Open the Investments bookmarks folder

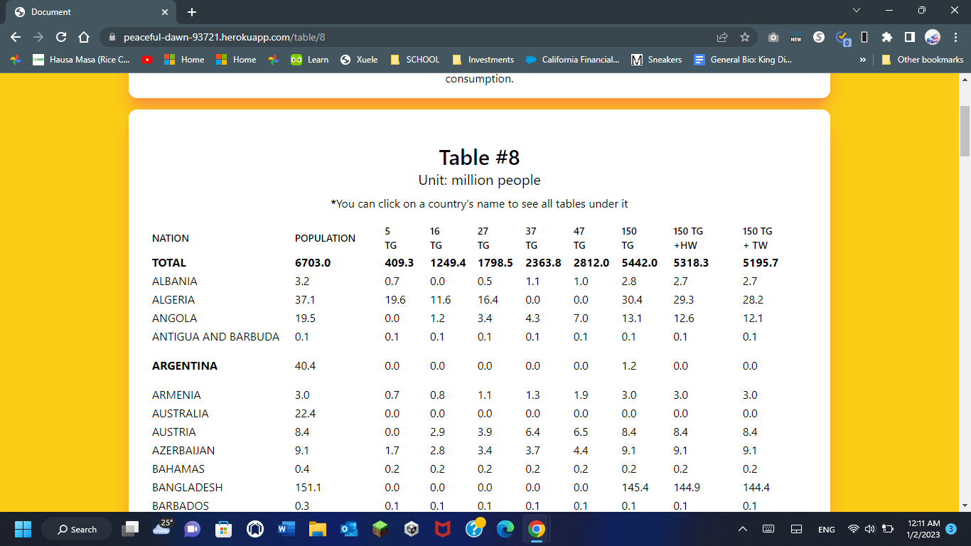coord(483,60)
